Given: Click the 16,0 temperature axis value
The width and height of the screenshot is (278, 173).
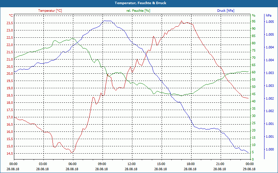Looking at the screenshot, I should pyautogui.click(x=10, y=131).
